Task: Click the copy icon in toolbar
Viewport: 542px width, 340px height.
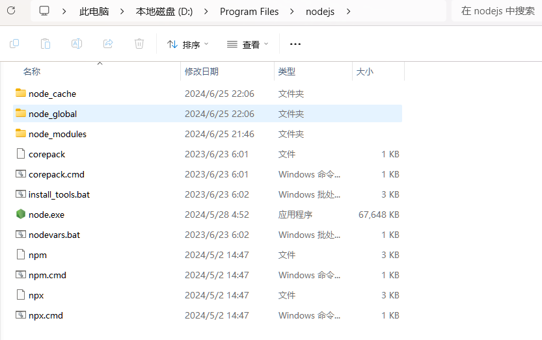Action: click(14, 44)
